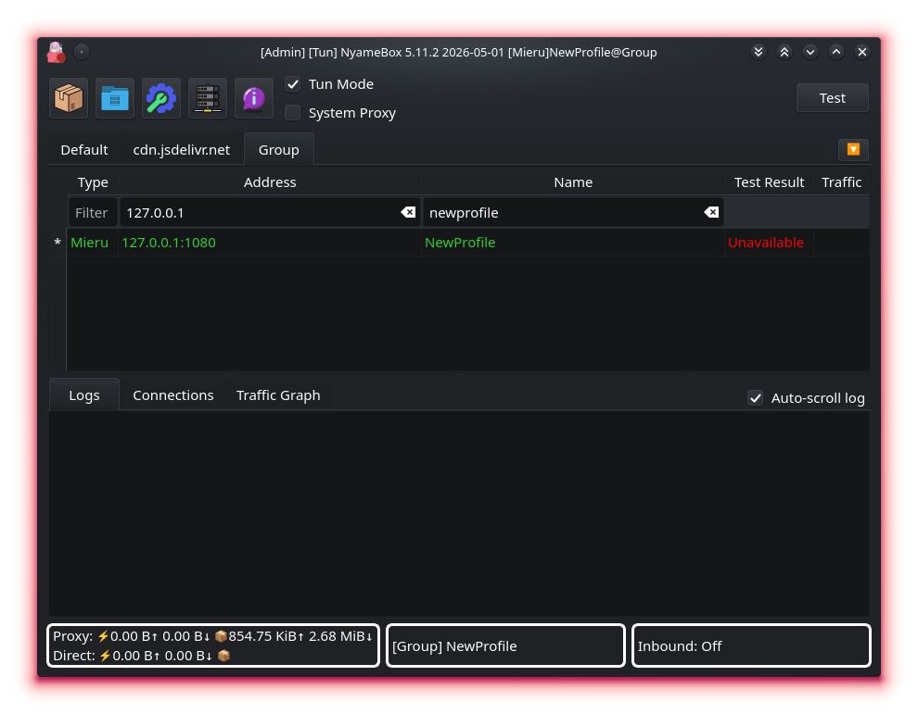Open the server rack toolbar icon
918x714 pixels.
coord(208,98)
